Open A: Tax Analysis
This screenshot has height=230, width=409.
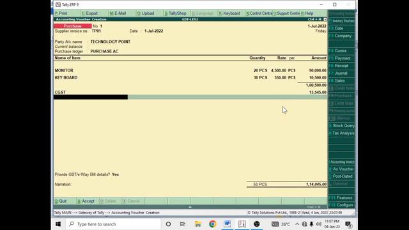(341, 134)
